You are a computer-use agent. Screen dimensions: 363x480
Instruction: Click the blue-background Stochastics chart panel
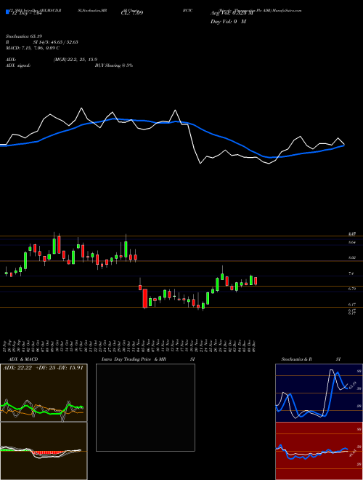[319, 393]
